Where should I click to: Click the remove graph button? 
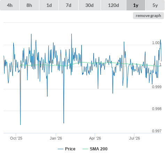[148, 16]
